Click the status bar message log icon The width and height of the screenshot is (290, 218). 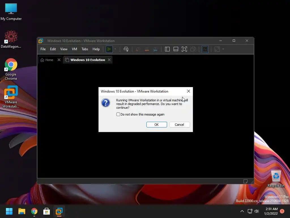coord(246,181)
